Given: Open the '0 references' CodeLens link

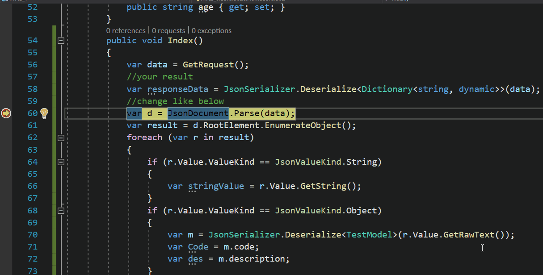Looking at the screenshot, I should 126,31.
